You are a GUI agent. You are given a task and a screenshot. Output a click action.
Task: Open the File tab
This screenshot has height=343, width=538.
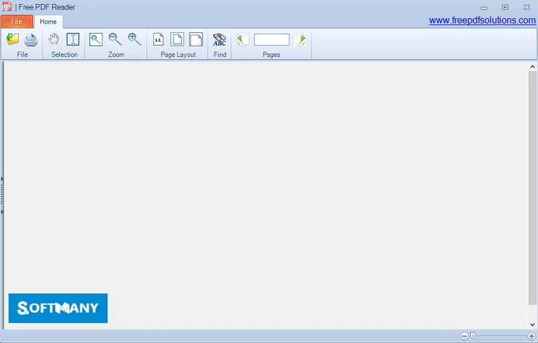[17, 21]
